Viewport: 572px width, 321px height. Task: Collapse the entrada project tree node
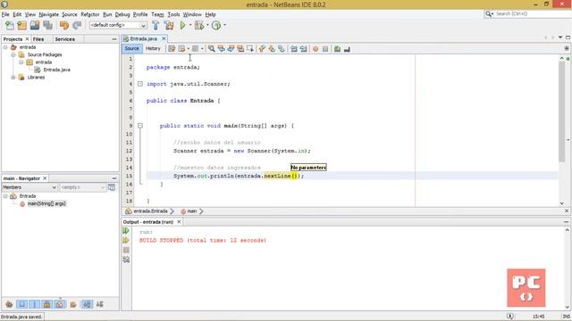point(5,47)
